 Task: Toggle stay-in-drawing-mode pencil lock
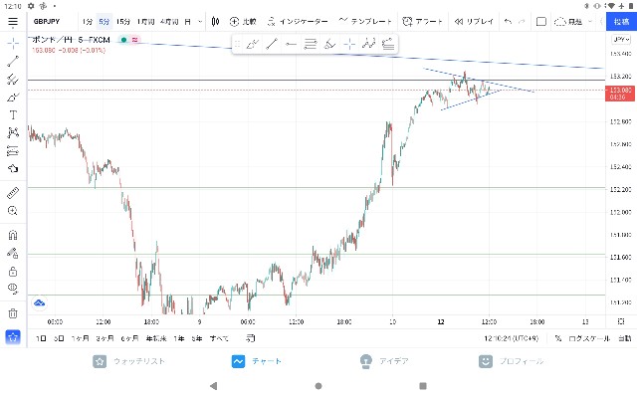click(13, 254)
